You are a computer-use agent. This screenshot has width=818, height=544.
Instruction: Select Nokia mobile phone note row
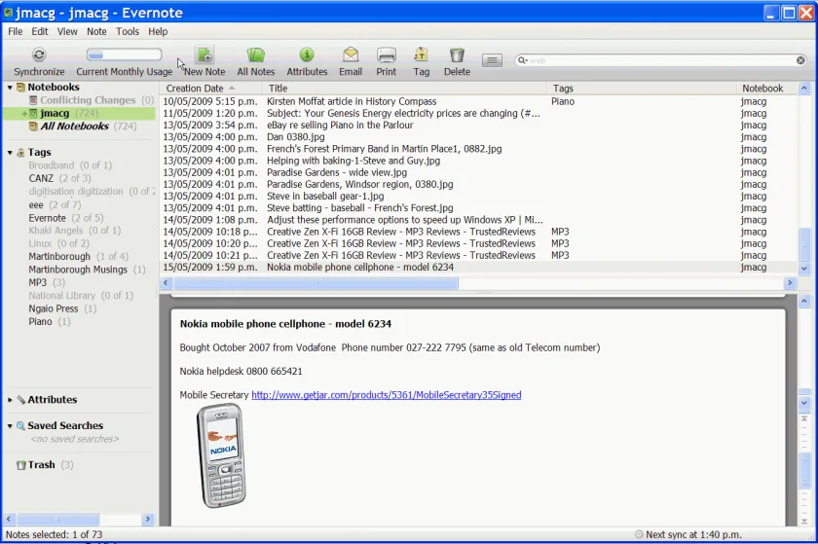[x=478, y=267]
